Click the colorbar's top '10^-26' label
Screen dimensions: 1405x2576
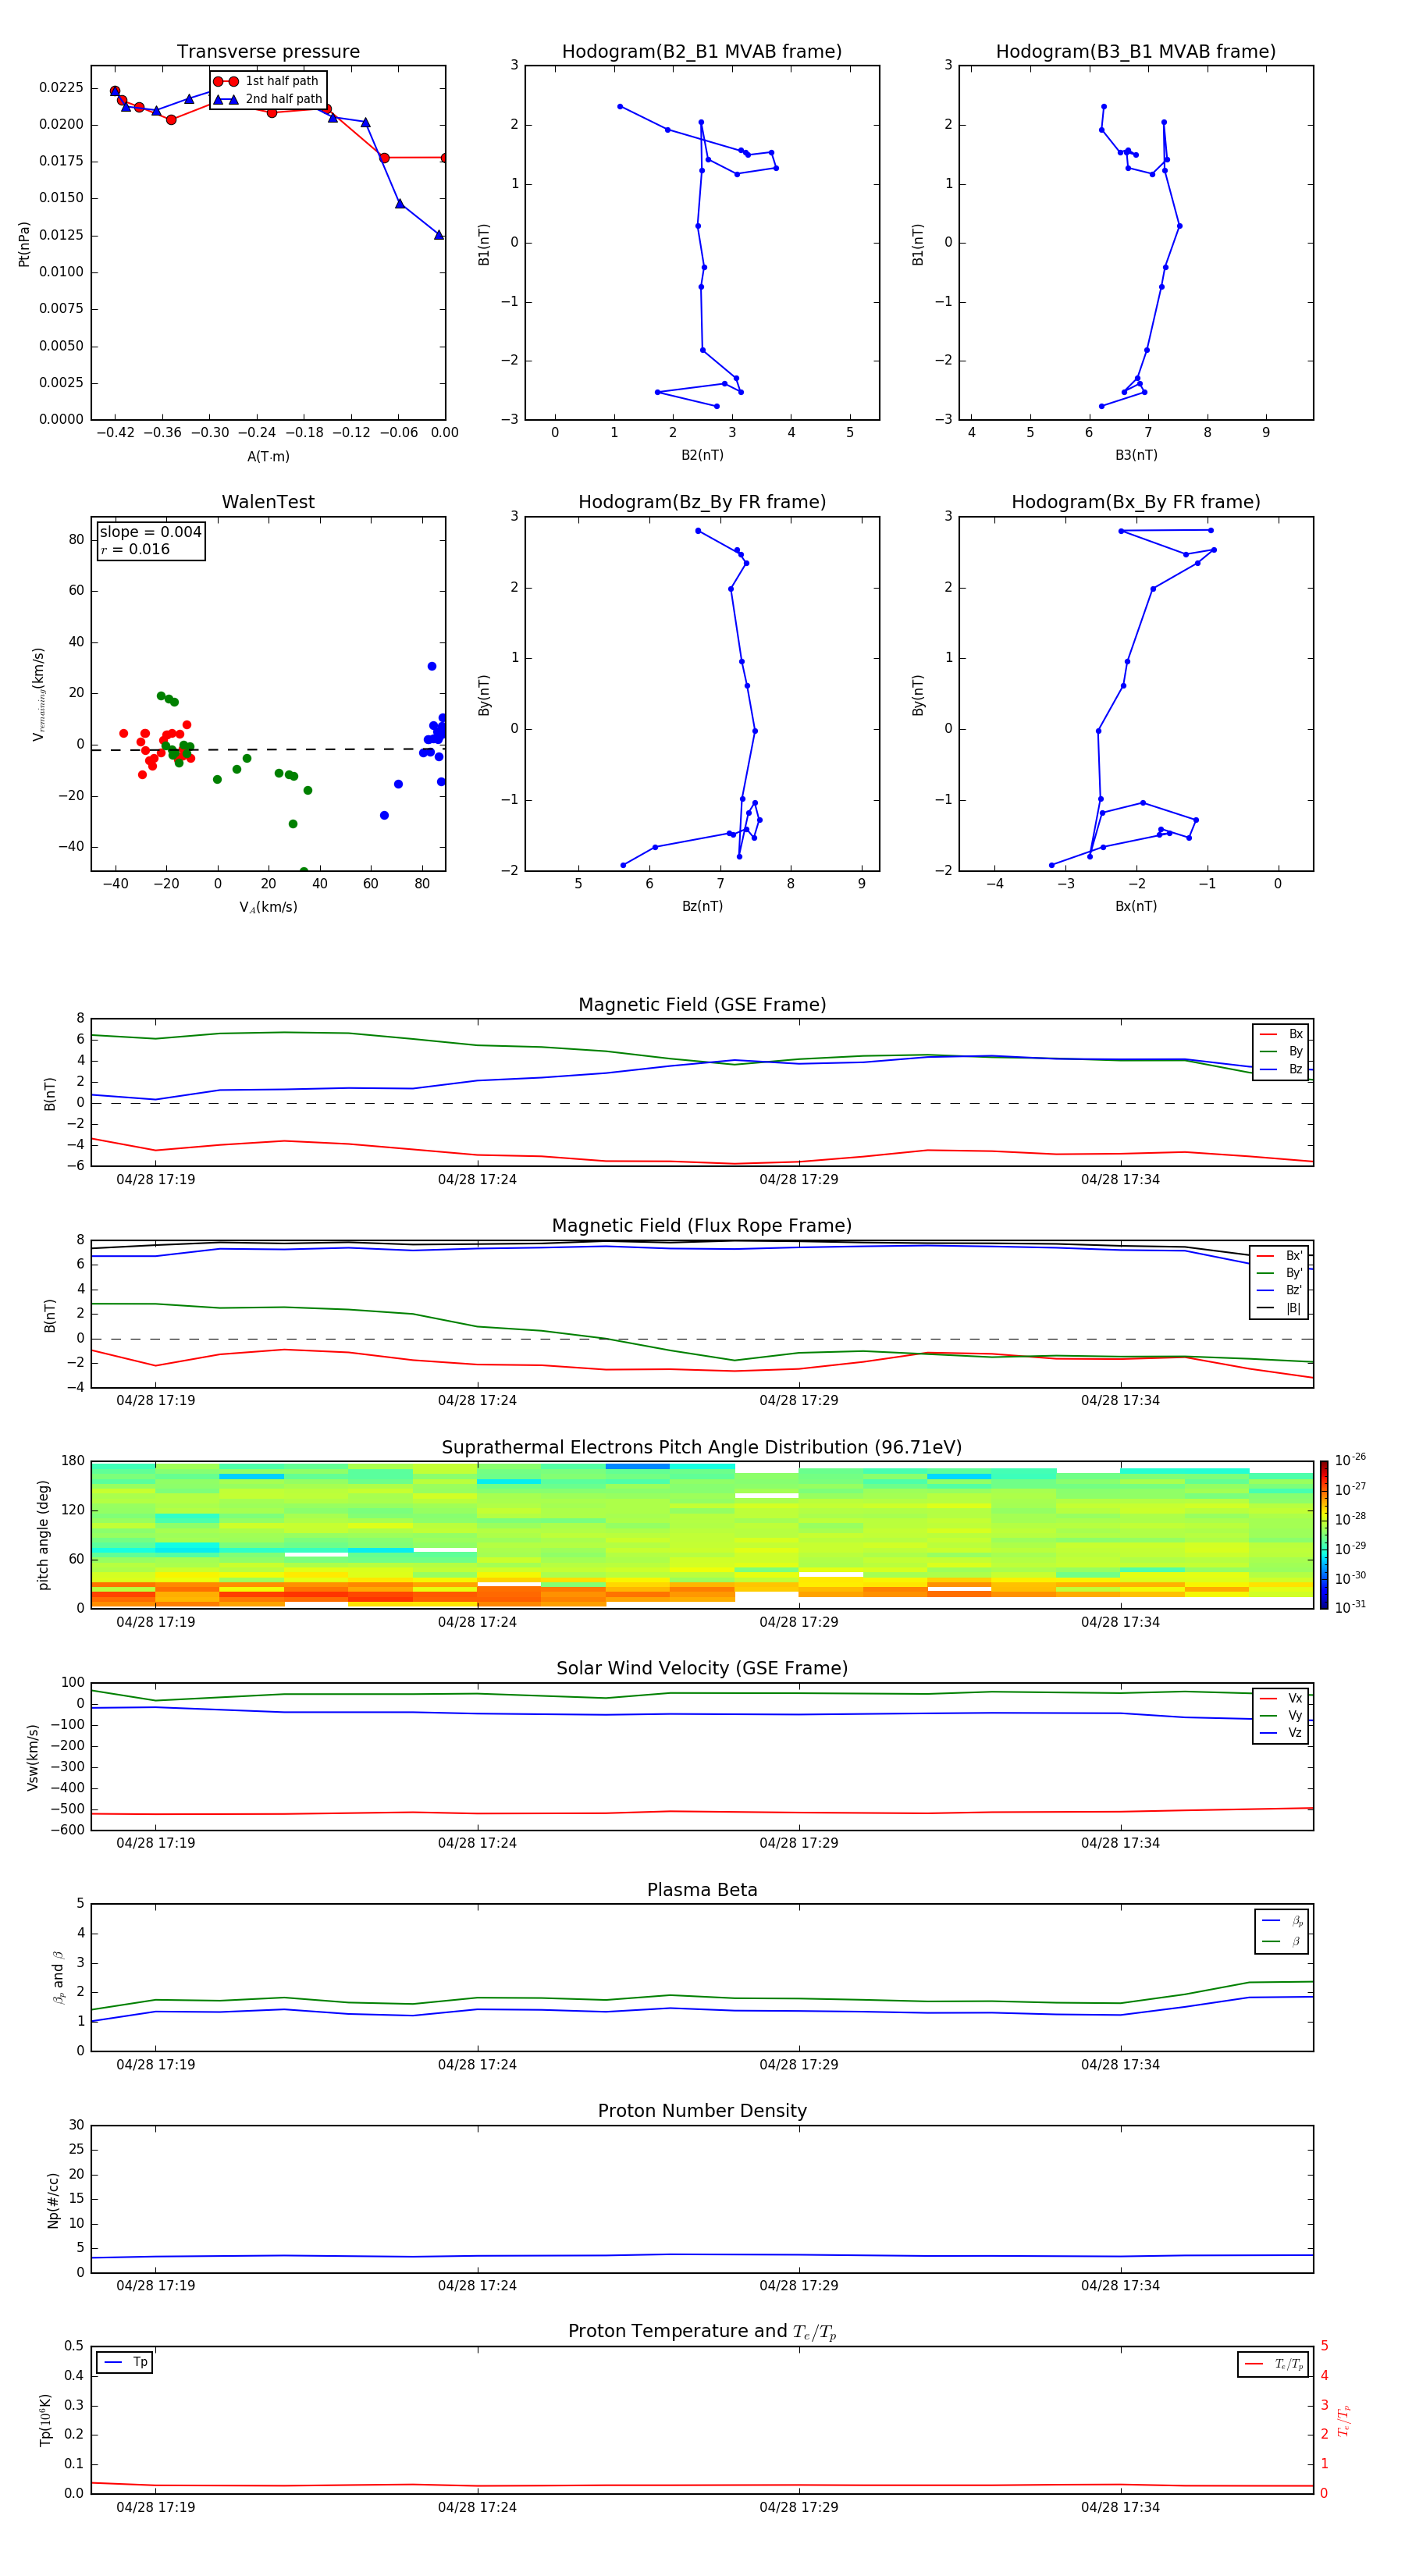point(1350,1460)
